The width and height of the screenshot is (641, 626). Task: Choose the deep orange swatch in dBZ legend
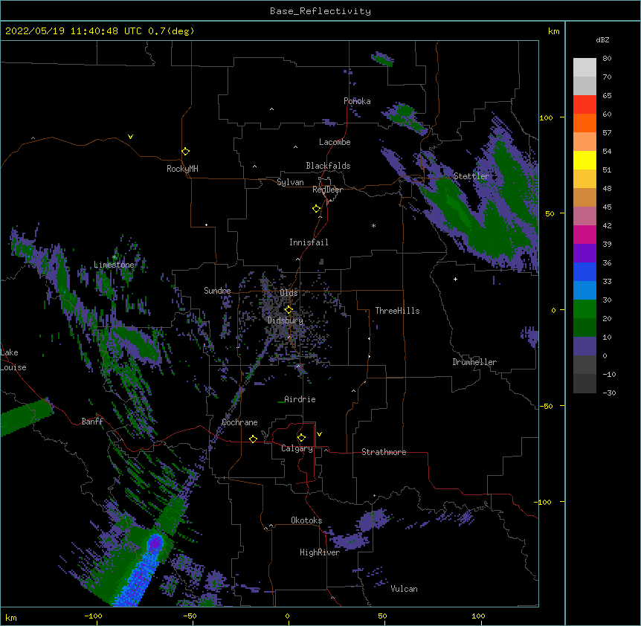584,123
